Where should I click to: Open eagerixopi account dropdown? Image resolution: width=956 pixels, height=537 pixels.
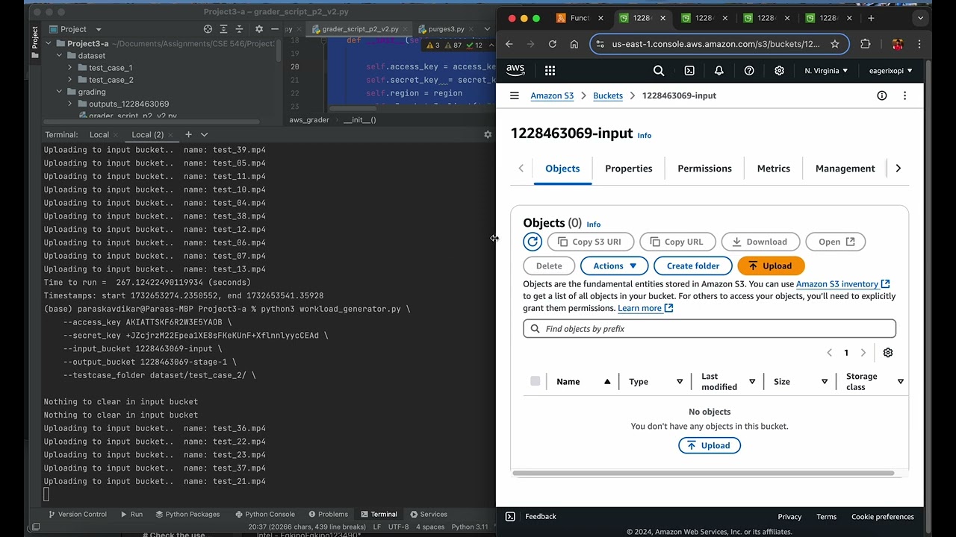[890, 71]
